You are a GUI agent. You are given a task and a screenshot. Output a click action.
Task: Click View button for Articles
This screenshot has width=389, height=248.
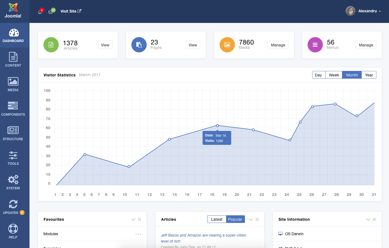105,45
